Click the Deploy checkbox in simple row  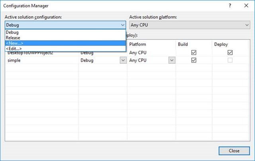tap(230, 61)
